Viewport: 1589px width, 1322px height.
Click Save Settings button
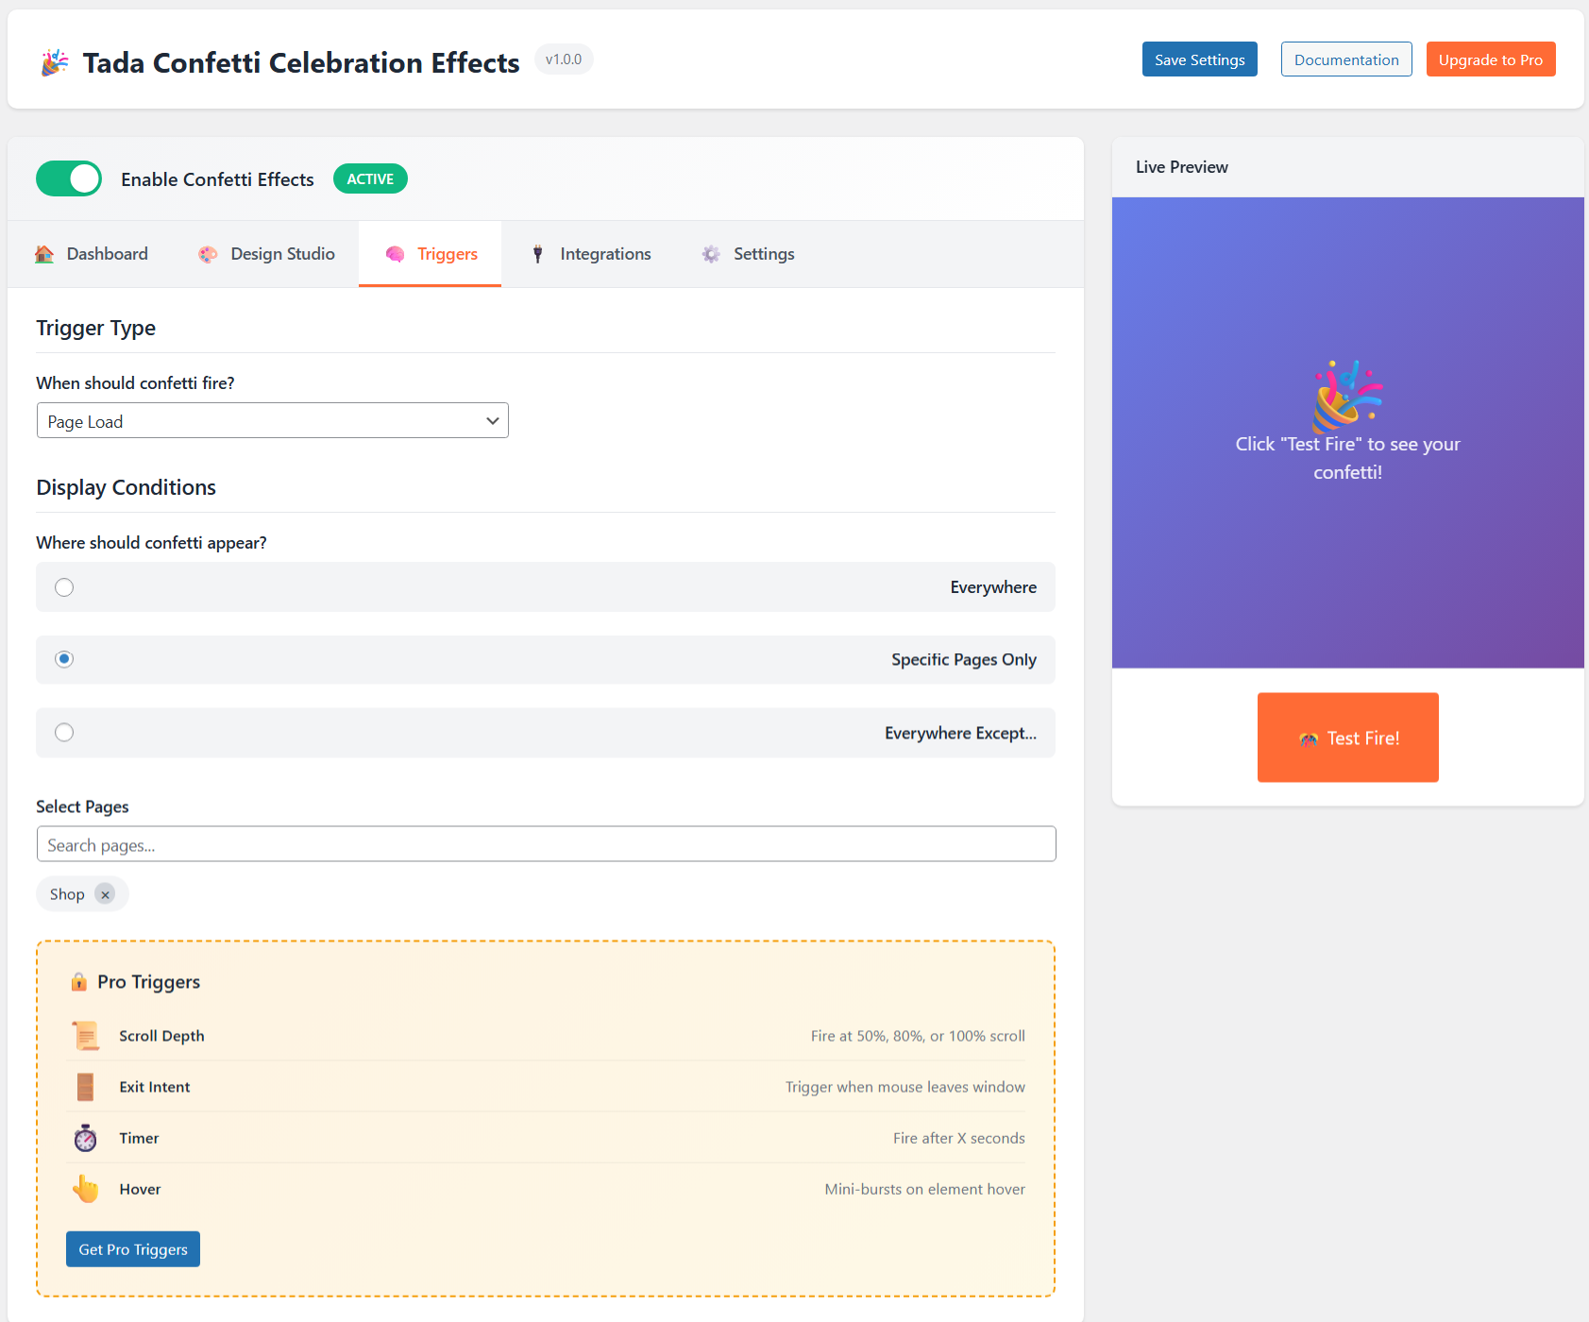pos(1200,59)
